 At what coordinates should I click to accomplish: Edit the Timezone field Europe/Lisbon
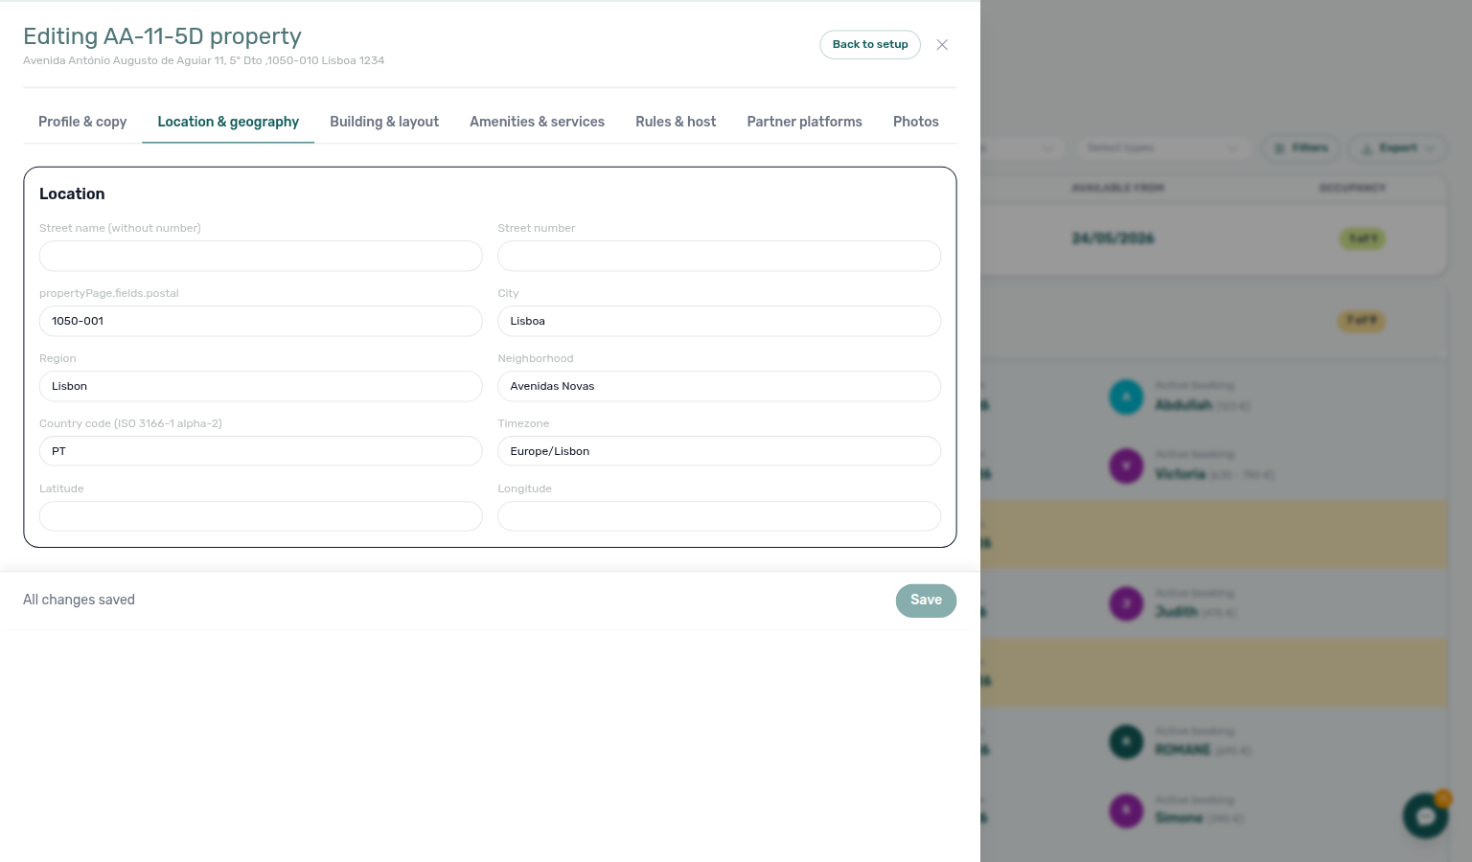coord(719,451)
